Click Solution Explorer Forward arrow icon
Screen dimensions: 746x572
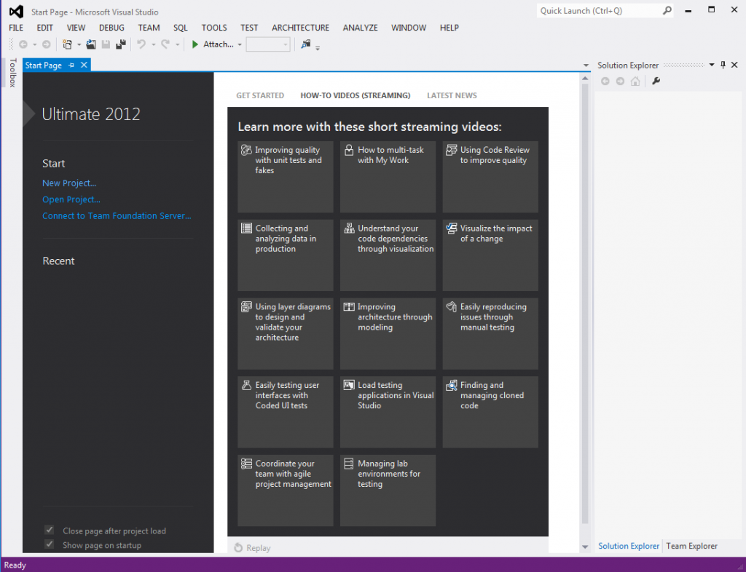coord(620,82)
